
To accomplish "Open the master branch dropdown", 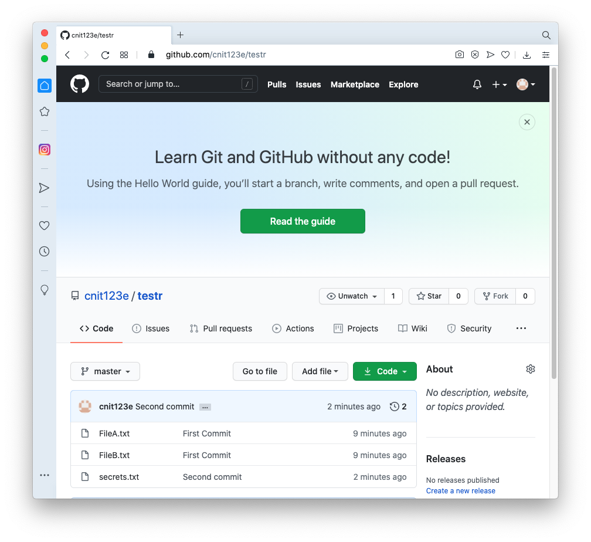I will coord(105,371).
